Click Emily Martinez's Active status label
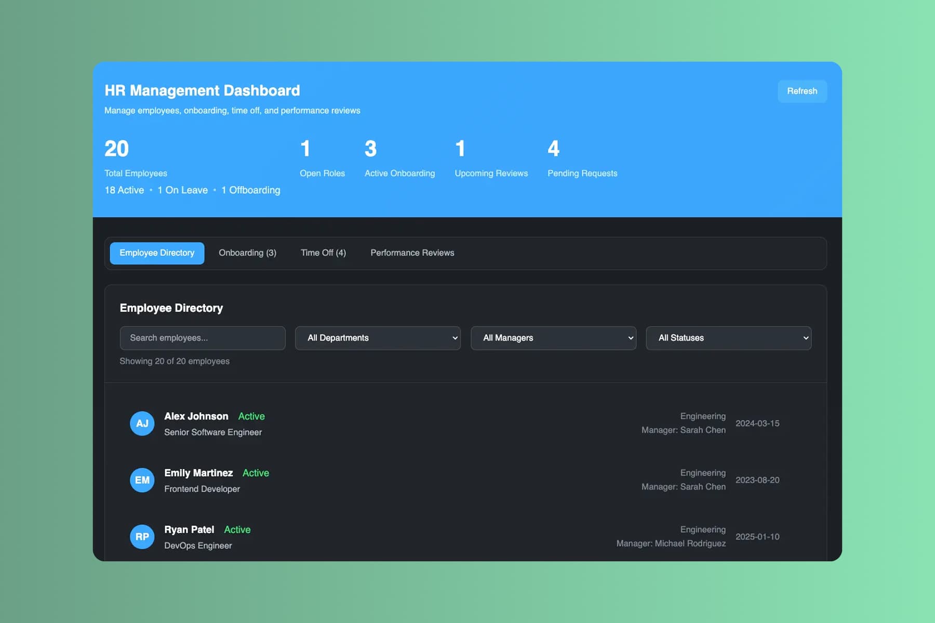 [x=256, y=473]
